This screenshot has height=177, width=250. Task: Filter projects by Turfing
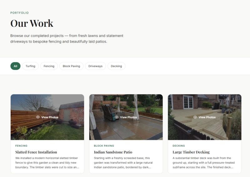click(30, 66)
